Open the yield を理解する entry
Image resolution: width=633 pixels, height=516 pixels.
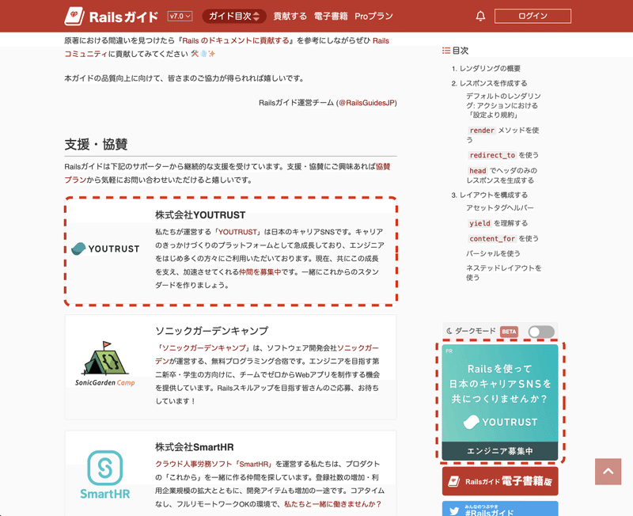point(498,223)
